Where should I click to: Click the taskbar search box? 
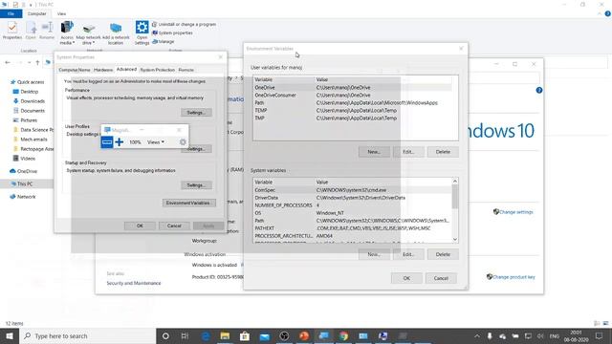(87, 335)
